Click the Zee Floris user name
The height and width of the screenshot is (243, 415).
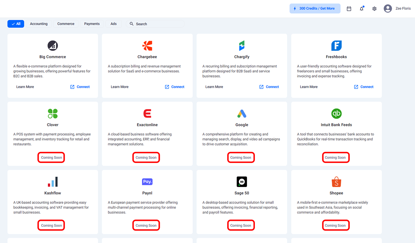[404, 9]
